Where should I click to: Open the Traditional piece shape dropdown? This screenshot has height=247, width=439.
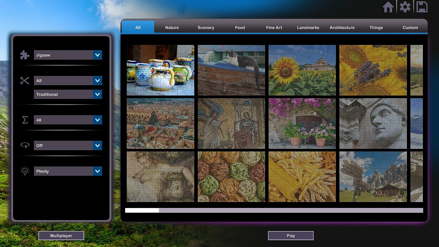[x=68, y=94]
